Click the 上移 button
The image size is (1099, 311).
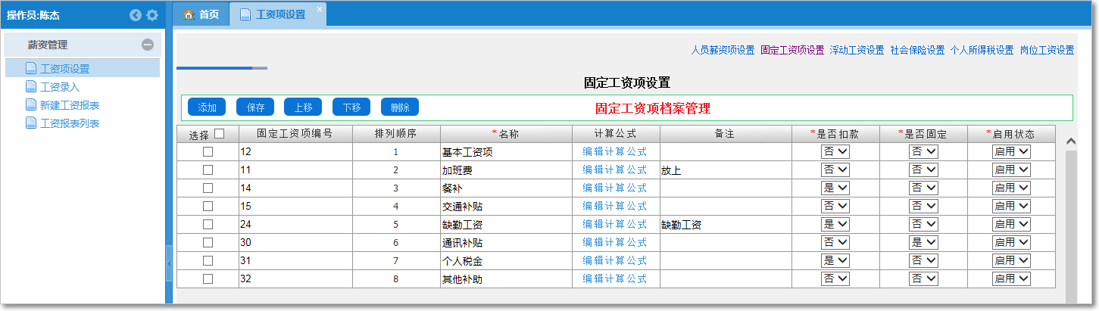[x=303, y=107]
